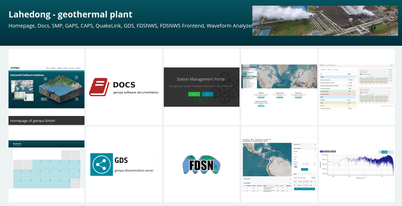402x206 pixels.
Task: Click the GDS share icon
Action: point(102,165)
